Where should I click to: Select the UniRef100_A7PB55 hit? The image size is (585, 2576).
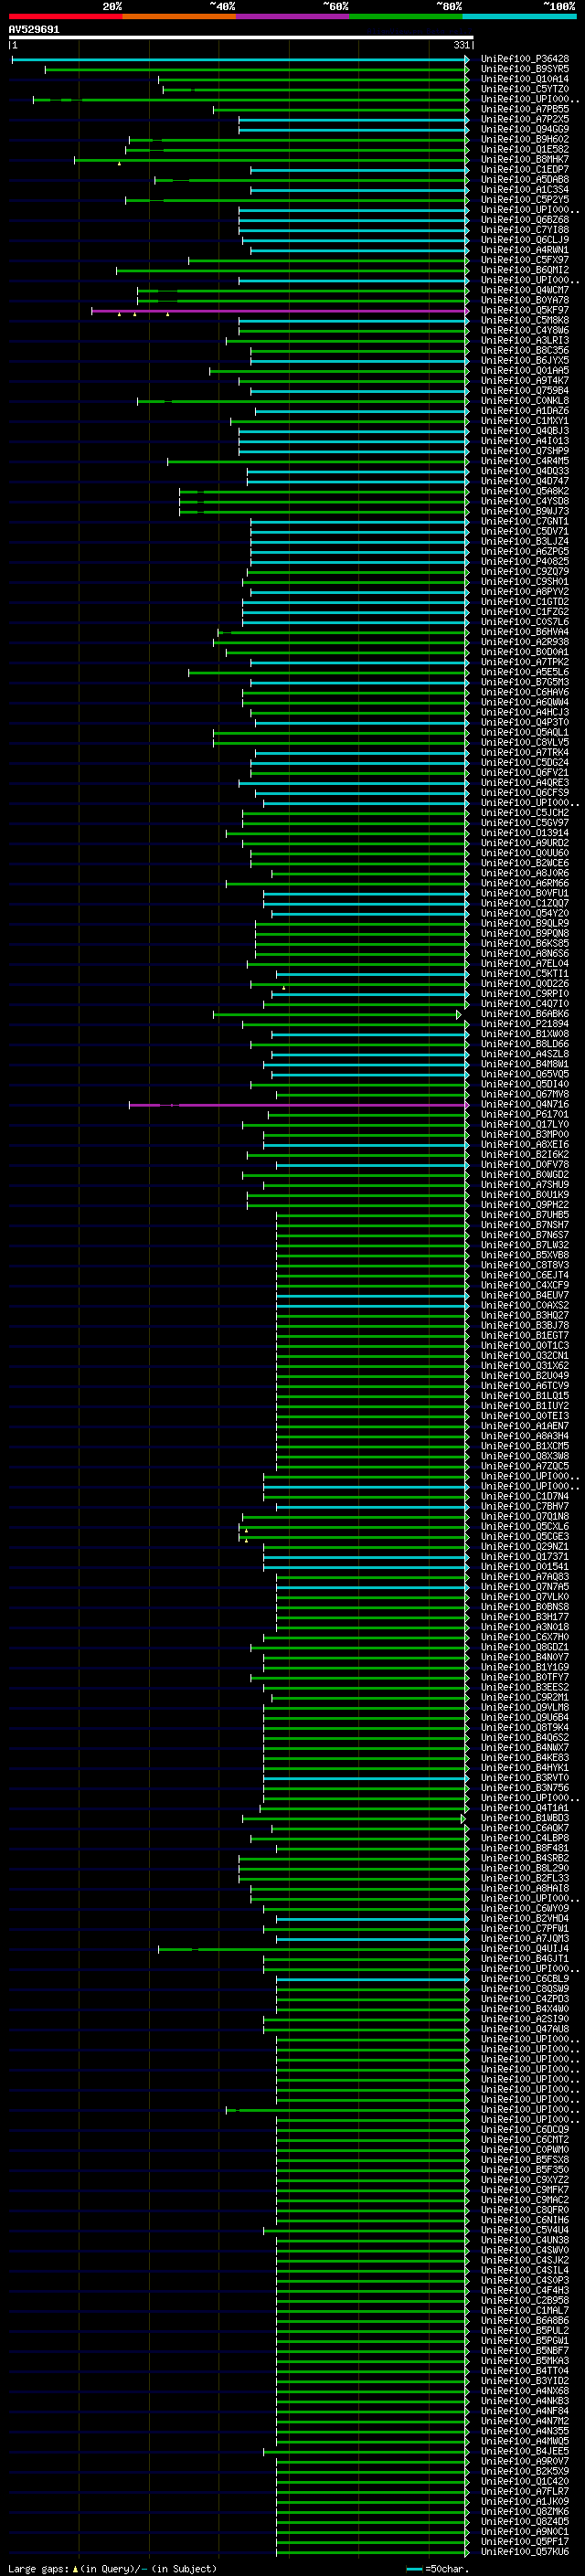[x=524, y=109]
